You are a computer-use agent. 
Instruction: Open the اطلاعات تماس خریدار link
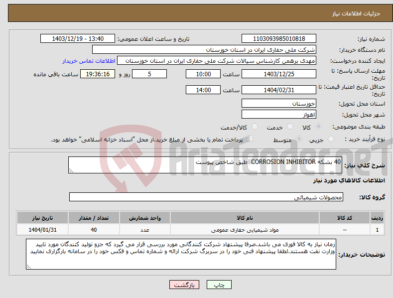tap(89, 61)
